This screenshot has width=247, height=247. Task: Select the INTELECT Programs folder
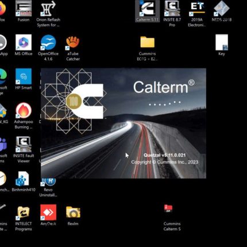click(x=24, y=218)
